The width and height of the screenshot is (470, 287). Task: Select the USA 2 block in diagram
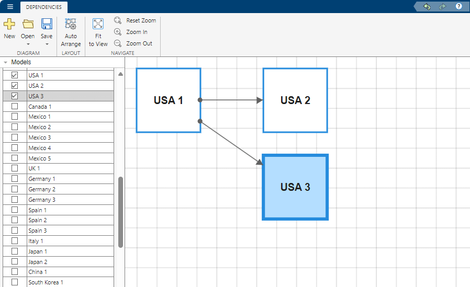pyautogui.click(x=295, y=100)
